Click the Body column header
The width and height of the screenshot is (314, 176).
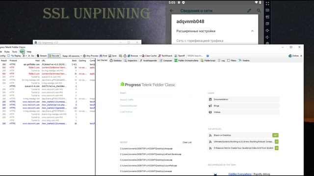pos(74,61)
